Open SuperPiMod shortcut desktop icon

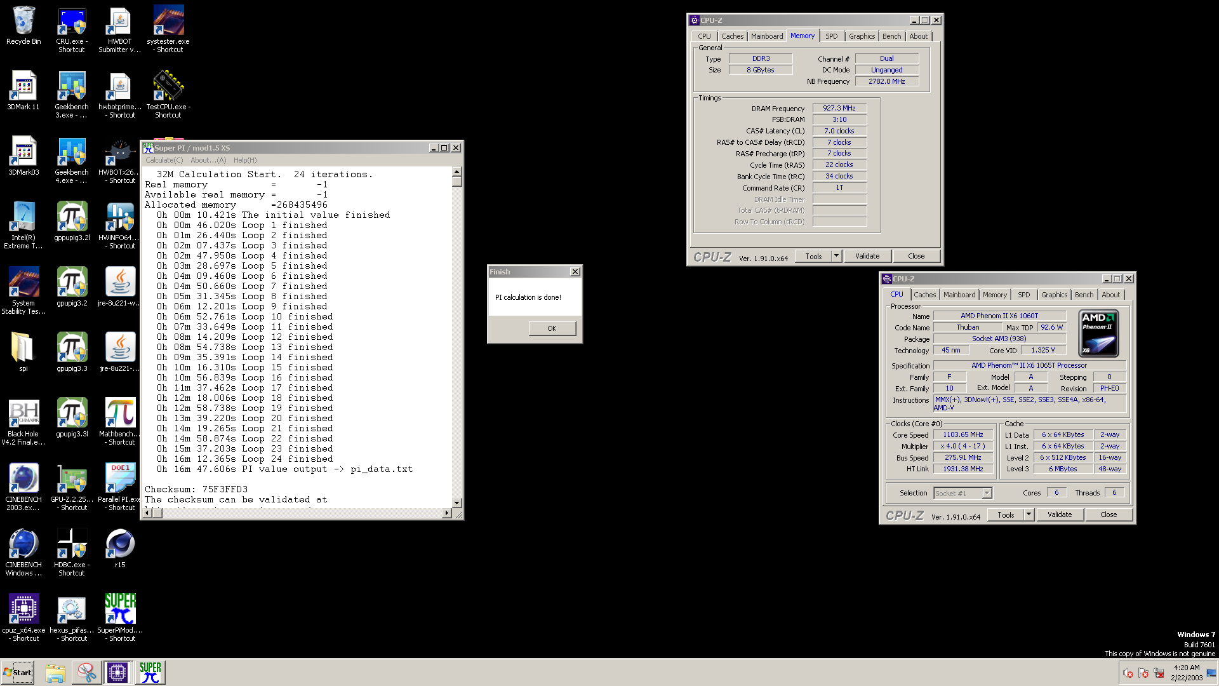(120, 618)
